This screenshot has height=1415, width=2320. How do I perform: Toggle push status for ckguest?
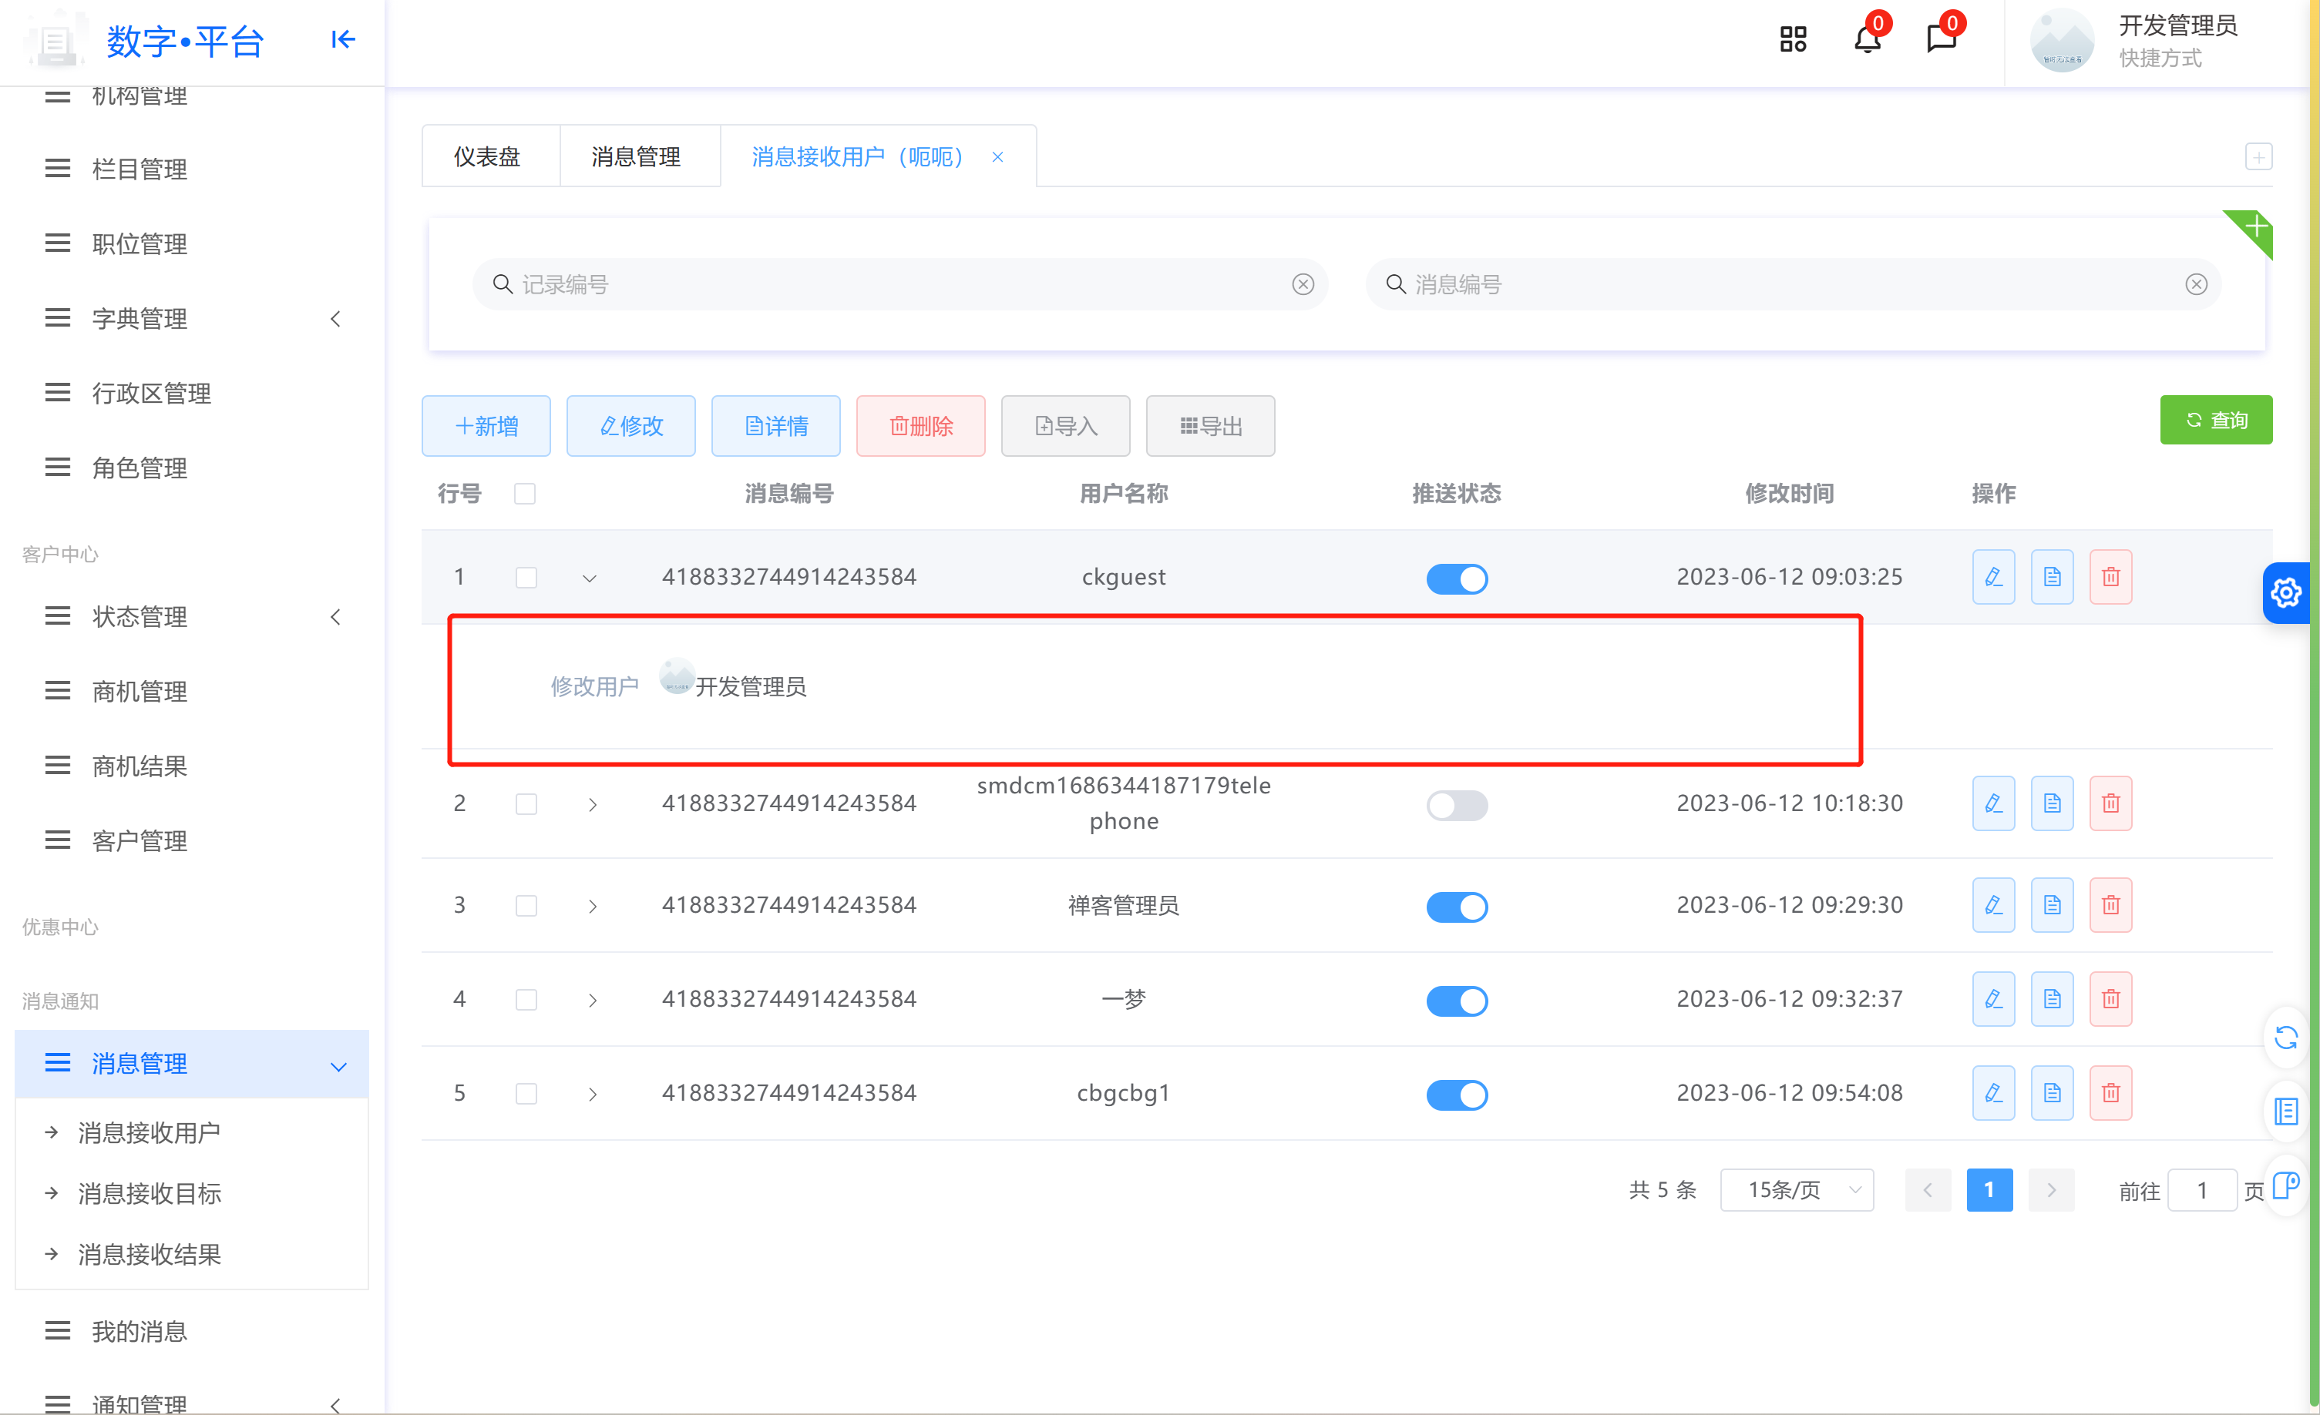(x=1457, y=578)
